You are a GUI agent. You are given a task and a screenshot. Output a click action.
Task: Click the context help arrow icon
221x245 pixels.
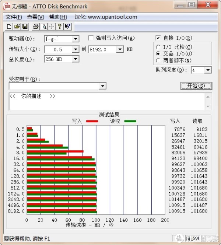point(67,27)
